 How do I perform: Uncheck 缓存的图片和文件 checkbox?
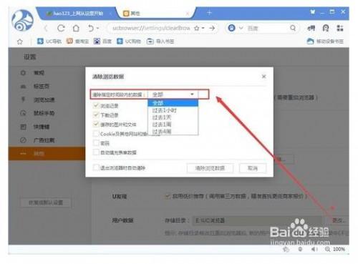pos(96,124)
